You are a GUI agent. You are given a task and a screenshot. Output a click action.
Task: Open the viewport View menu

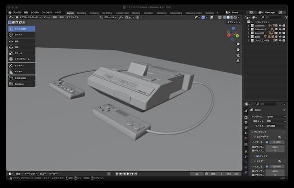point(47,17)
